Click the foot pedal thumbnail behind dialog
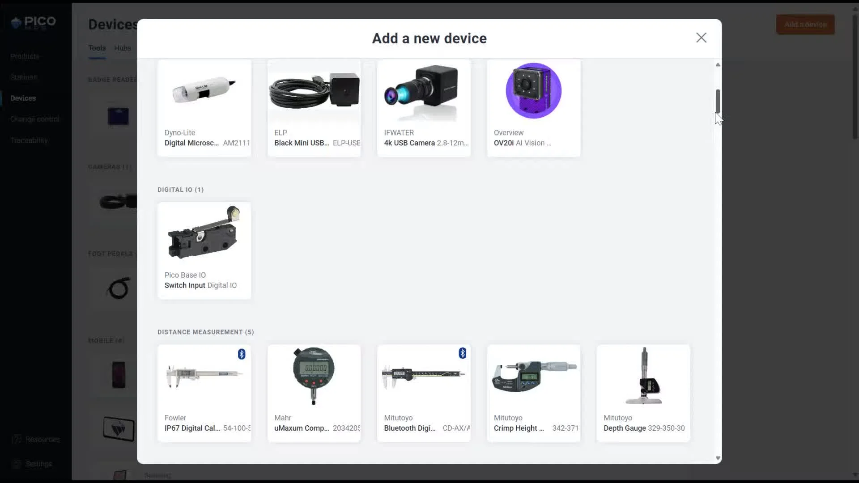The height and width of the screenshot is (483, 859). (119, 288)
